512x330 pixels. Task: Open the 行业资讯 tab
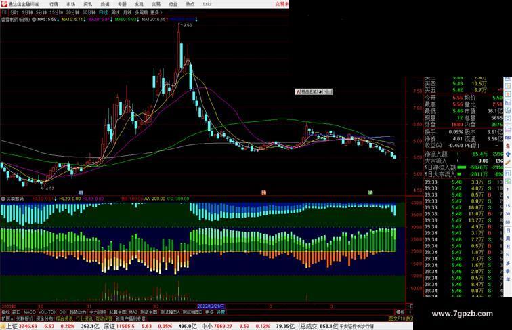click(x=84, y=318)
